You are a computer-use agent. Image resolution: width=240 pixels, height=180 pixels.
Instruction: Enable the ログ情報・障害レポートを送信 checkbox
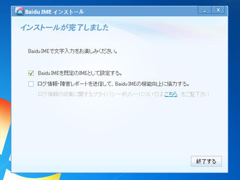coord(31,84)
